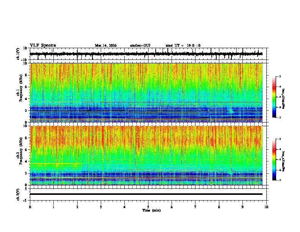Click the "VLF Spectra" plot title
This screenshot has width=300, height=232.
[43, 45]
